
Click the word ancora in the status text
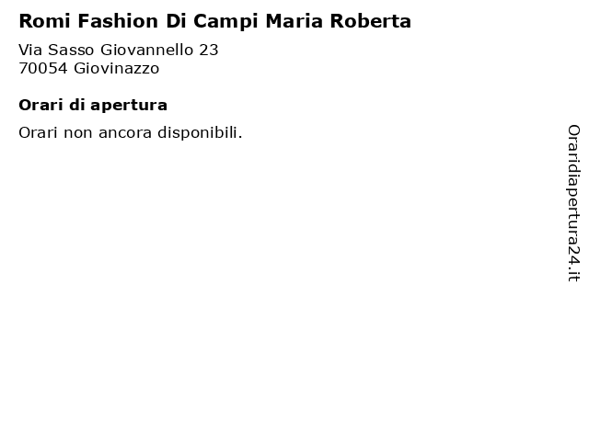[125, 133]
